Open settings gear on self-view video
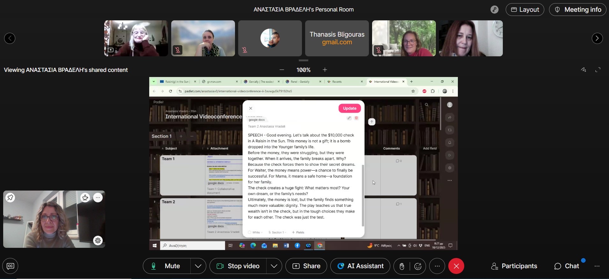The height and width of the screenshot is (279, 609). [x=98, y=241]
